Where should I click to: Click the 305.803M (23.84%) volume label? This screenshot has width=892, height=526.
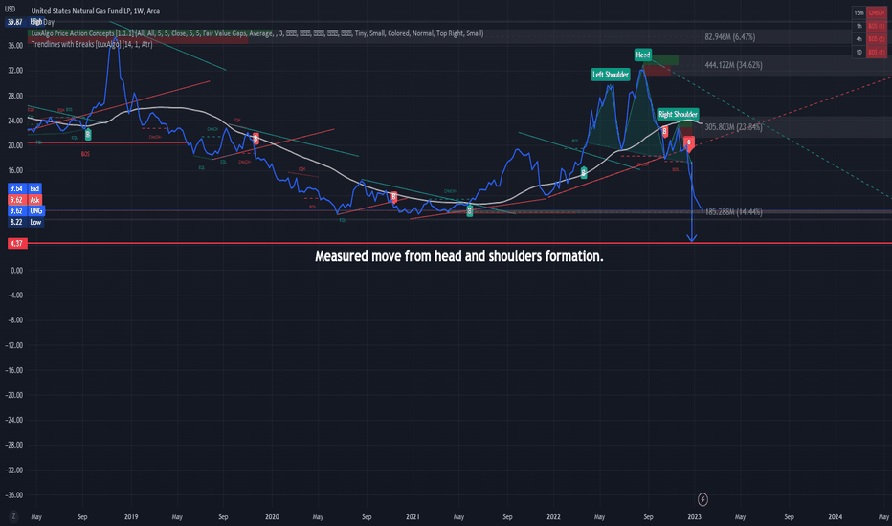(x=733, y=127)
